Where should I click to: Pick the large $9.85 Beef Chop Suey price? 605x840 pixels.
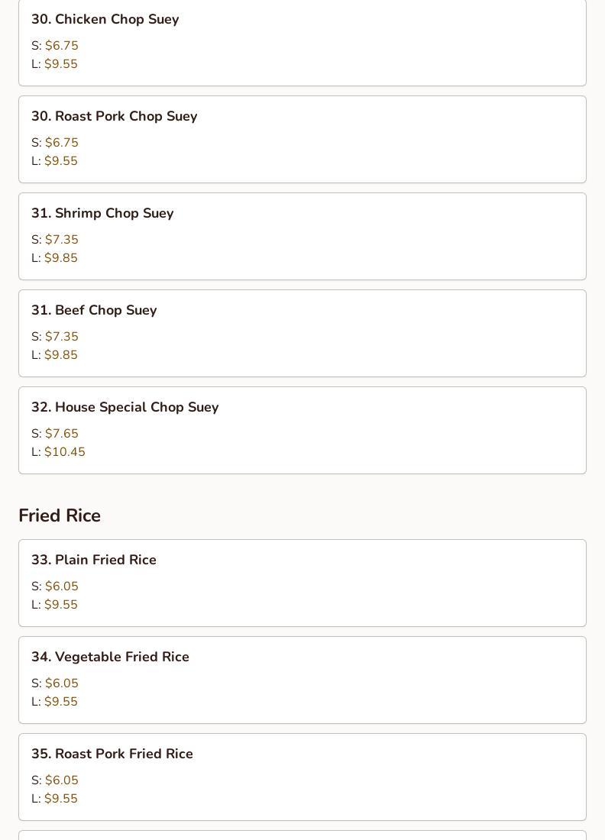point(61,355)
